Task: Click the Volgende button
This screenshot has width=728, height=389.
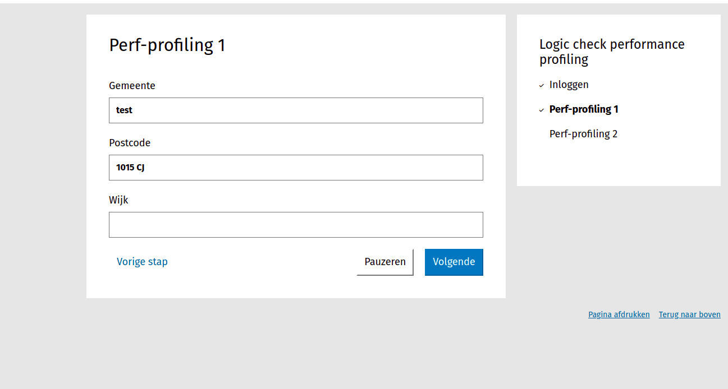Action: [454, 262]
